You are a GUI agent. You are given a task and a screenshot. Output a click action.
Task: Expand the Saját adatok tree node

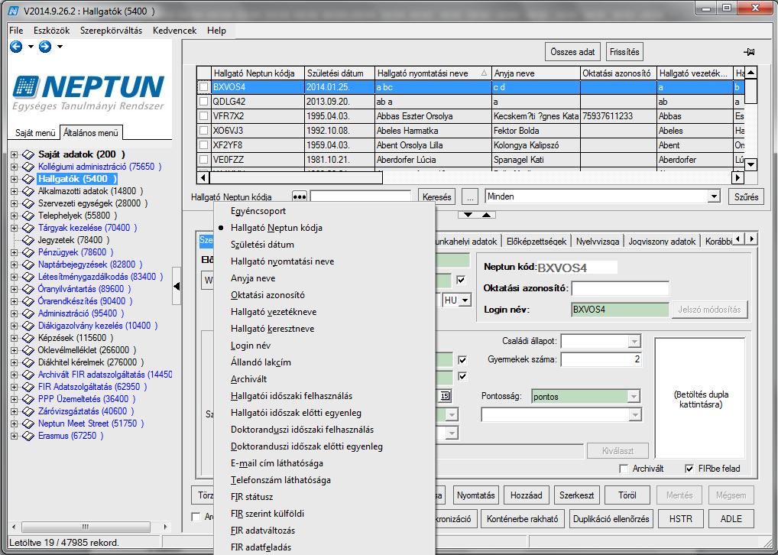point(14,154)
